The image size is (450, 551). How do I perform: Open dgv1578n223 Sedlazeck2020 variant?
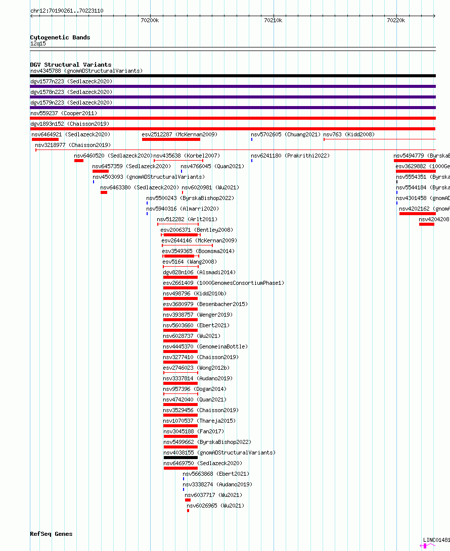click(x=71, y=92)
